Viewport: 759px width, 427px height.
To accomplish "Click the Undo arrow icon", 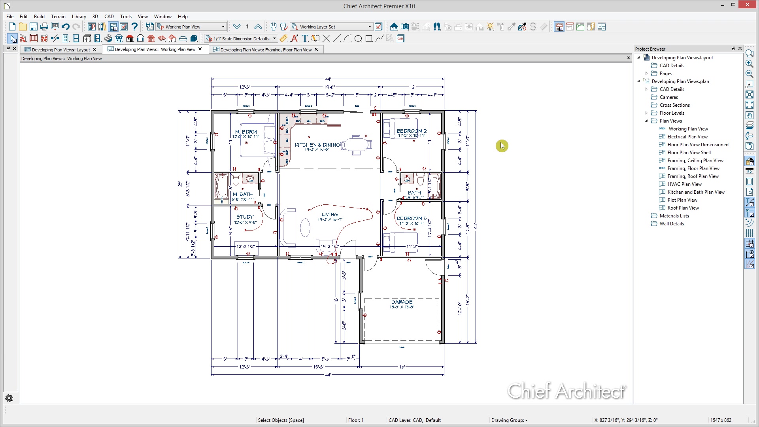I will [x=66, y=27].
